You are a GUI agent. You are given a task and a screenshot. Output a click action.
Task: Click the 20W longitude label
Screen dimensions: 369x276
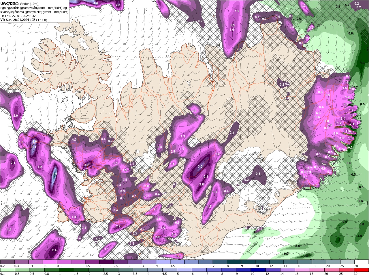coord(153,1)
